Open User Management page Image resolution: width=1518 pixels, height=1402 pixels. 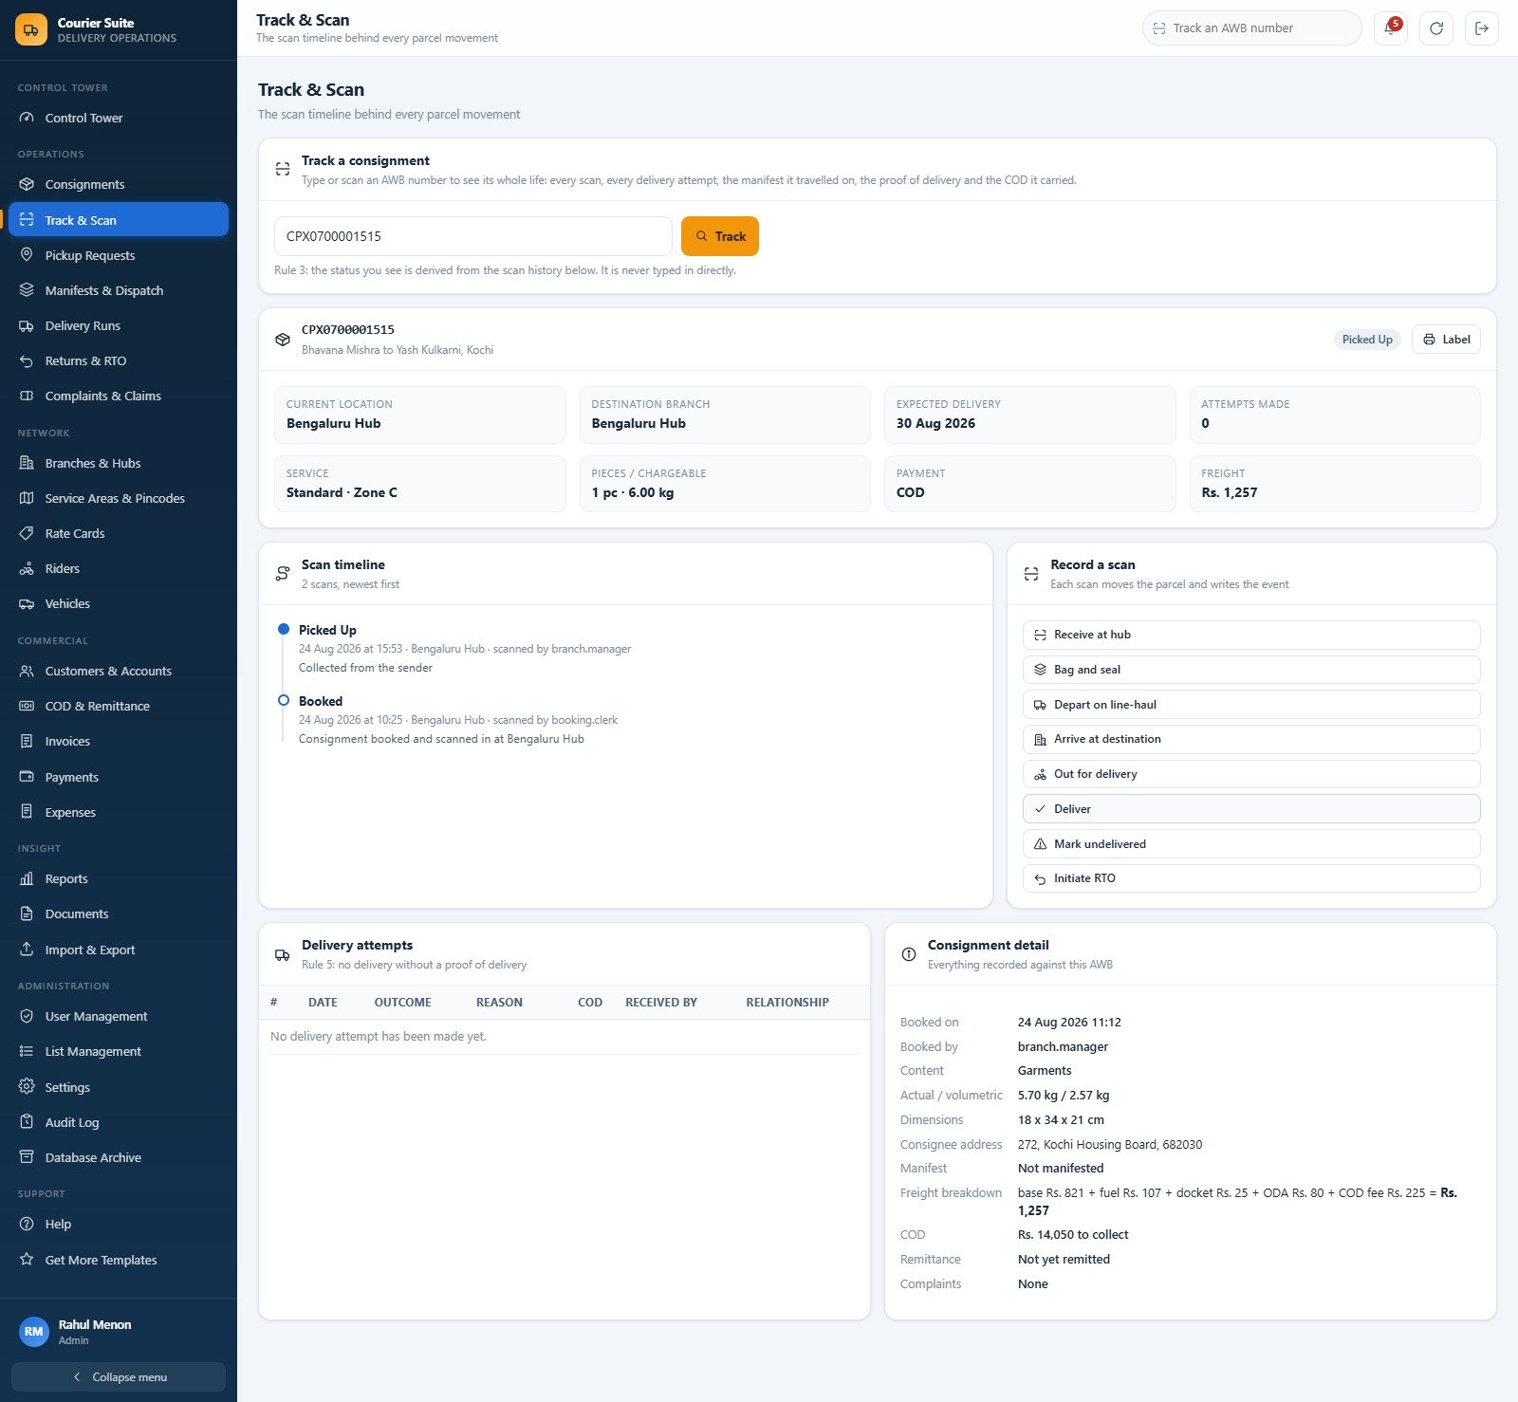[x=119, y=1016]
